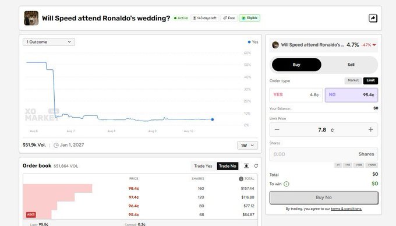Click the $116.88 total cell
Viewport: 396px width, 226px height.
click(248, 197)
